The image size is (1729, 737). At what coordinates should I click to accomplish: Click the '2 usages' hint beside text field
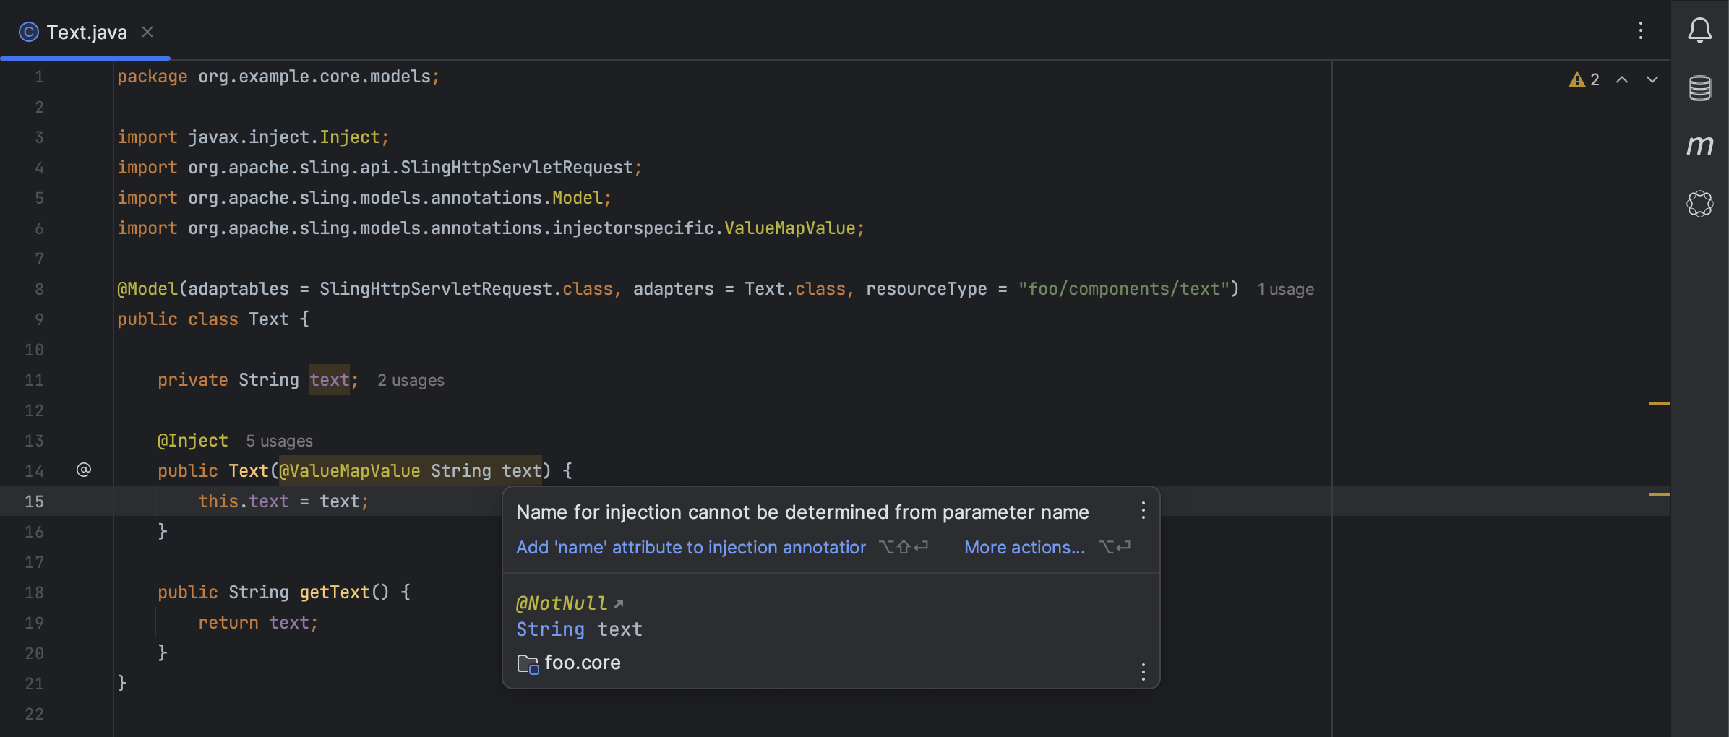point(411,380)
